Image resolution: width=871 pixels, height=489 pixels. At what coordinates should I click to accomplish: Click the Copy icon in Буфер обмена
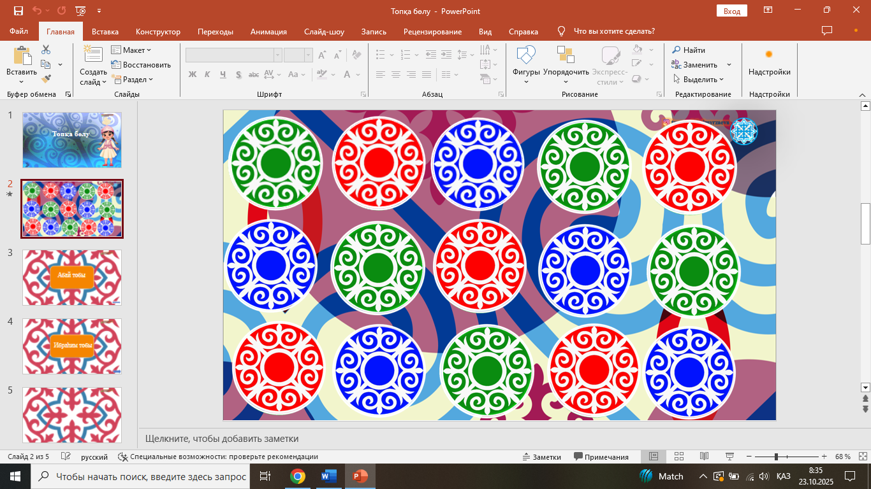(x=46, y=64)
